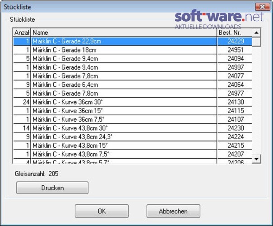Select row Märklin C - Kurve 36cm 7,5°

coord(133,119)
